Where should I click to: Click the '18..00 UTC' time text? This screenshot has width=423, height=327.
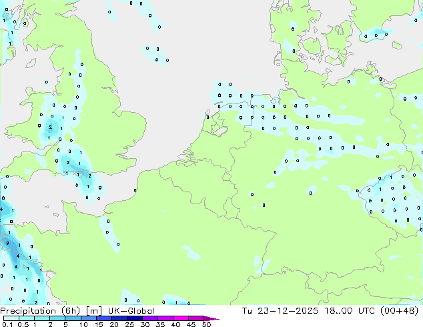click(350, 311)
